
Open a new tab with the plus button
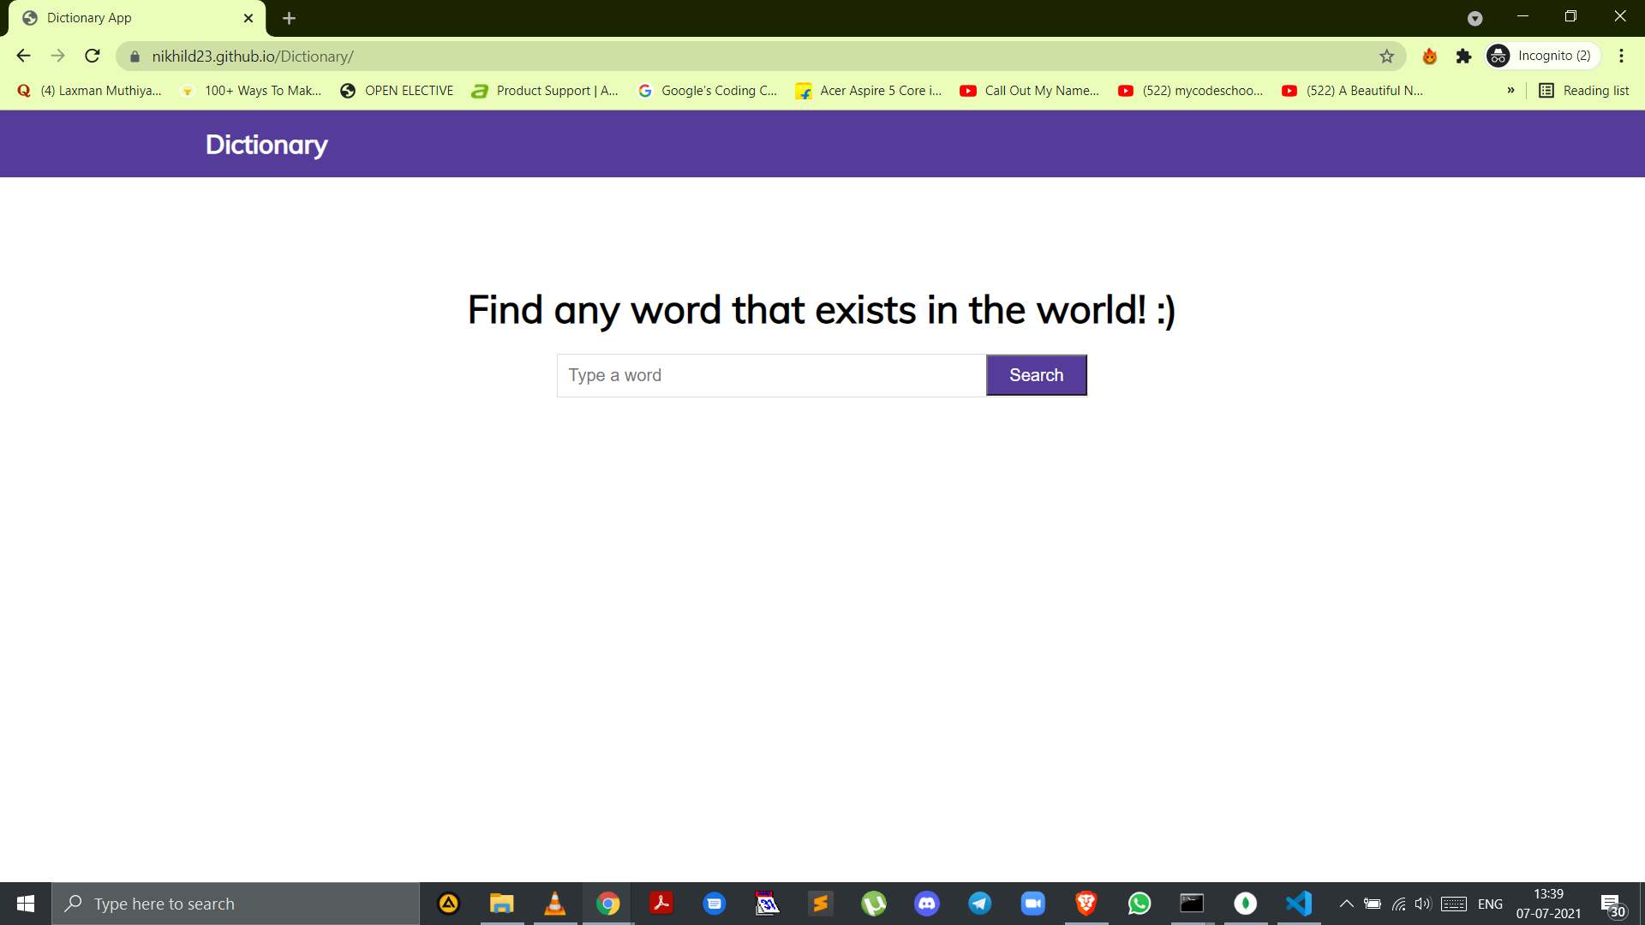coord(289,18)
